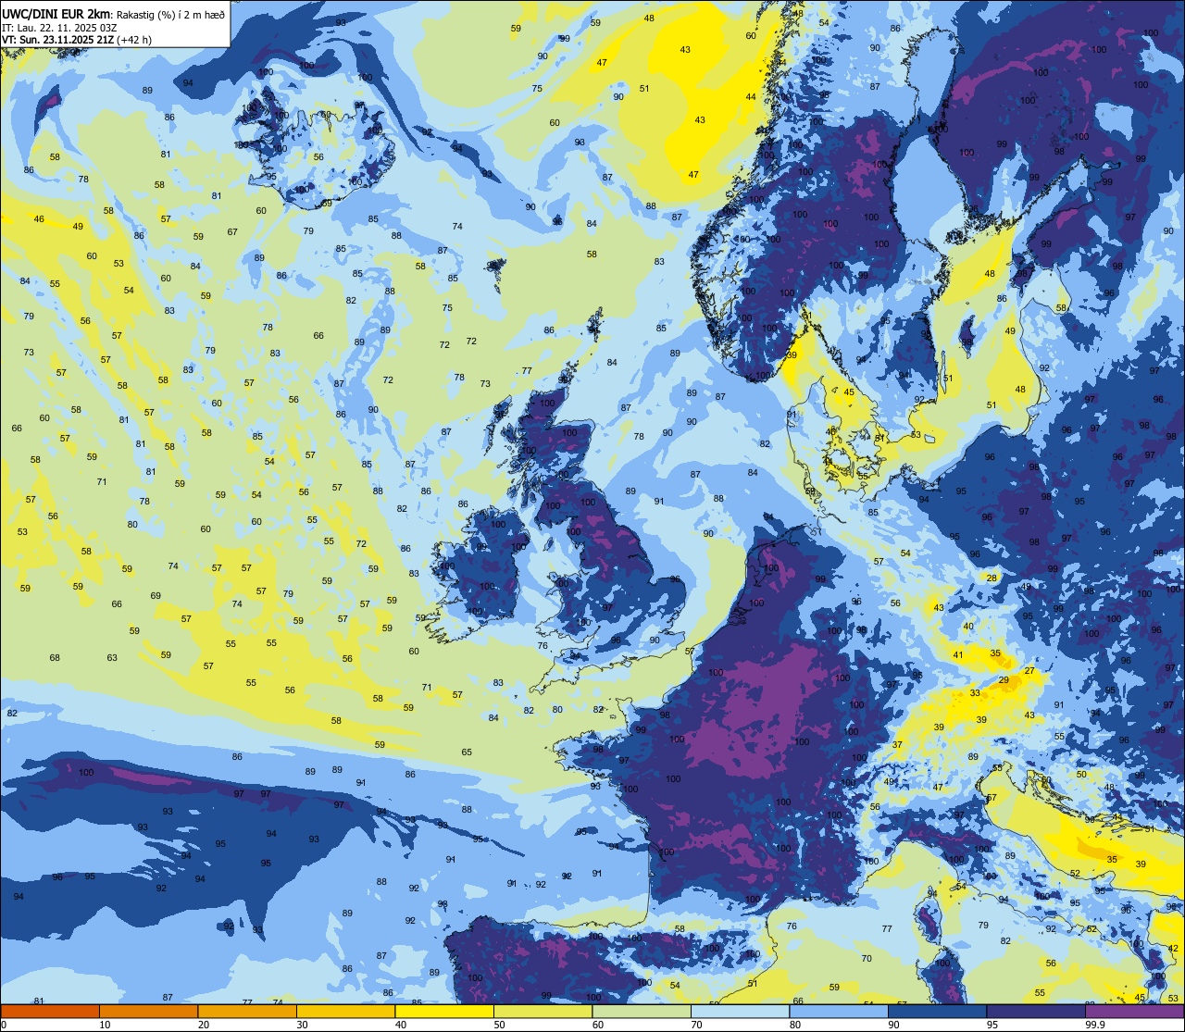1185x1032 pixels.
Task: Select the 20 tick label in the color legend
Action: pos(204,1025)
